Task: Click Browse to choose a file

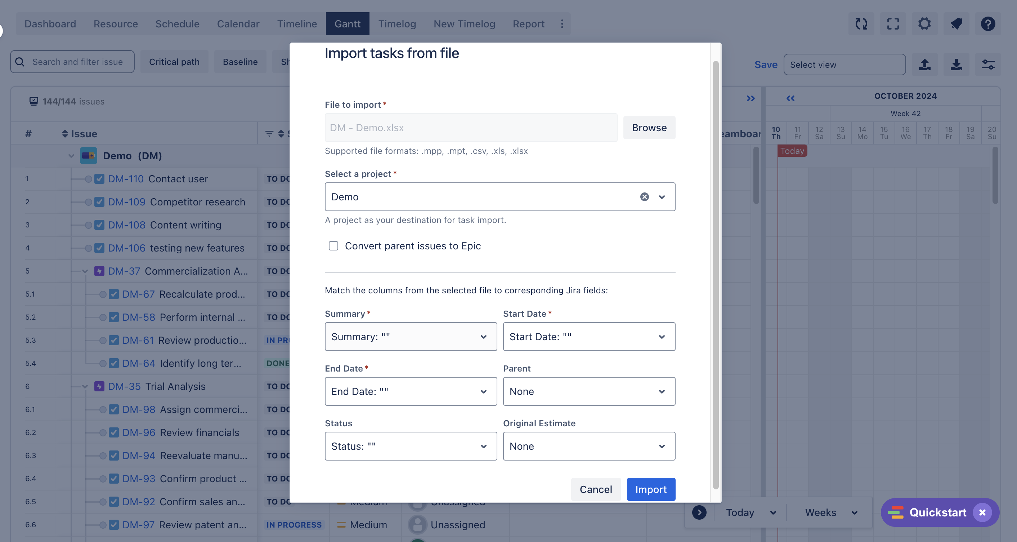Action: click(x=649, y=128)
